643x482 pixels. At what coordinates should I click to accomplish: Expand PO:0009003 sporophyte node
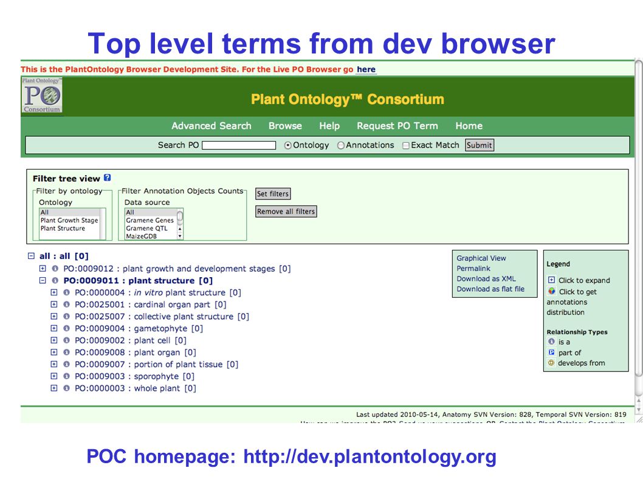[53, 376]
